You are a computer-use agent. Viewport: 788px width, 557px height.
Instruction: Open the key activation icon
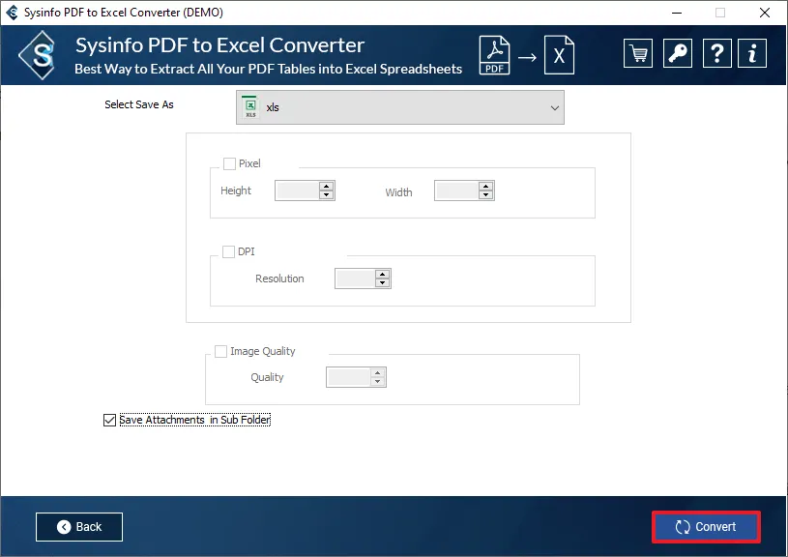tap(676, 54)
